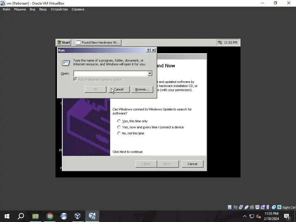Click the guest system tray icon
Image resolution: width=296 pixels, height=222 pixels.
pyautogui.click(x=220, y=42)
